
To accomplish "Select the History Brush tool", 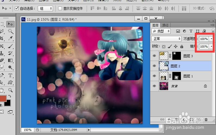I will point(10,53).
